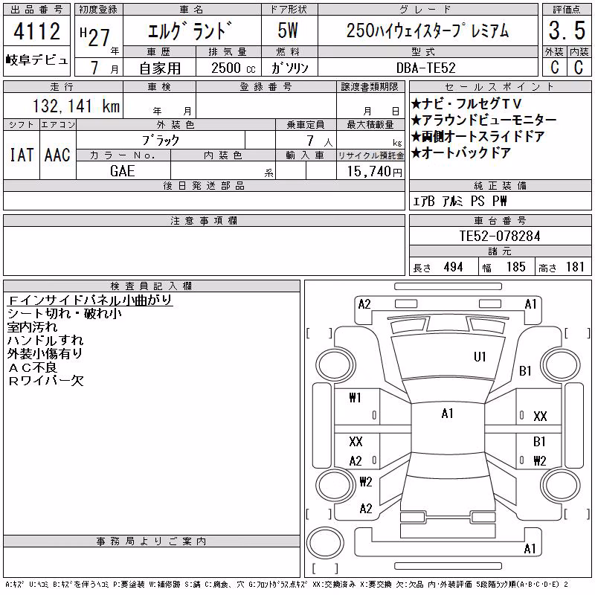595x595 pixels.
Task: Click inspector note シート切れ・破れ小
Action: click(x=65, y=314)
